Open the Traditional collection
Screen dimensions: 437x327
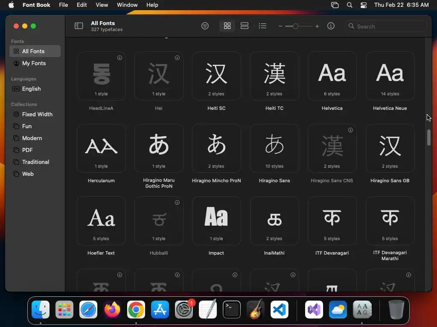35,162
